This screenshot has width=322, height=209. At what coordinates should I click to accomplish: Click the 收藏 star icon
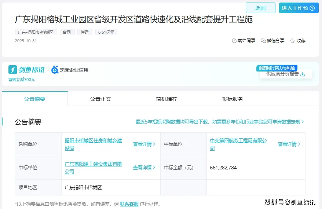[292, 41]
